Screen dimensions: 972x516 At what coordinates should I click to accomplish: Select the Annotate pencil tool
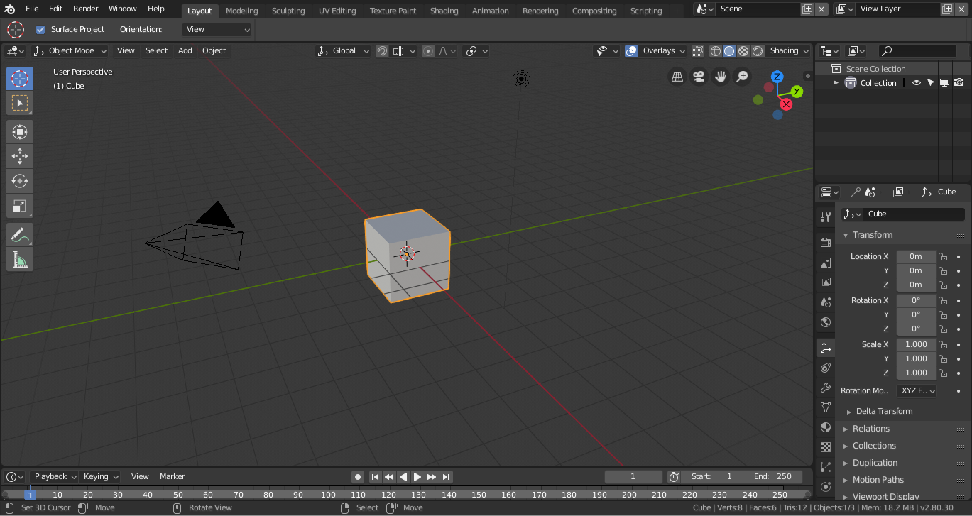point(20,235)
